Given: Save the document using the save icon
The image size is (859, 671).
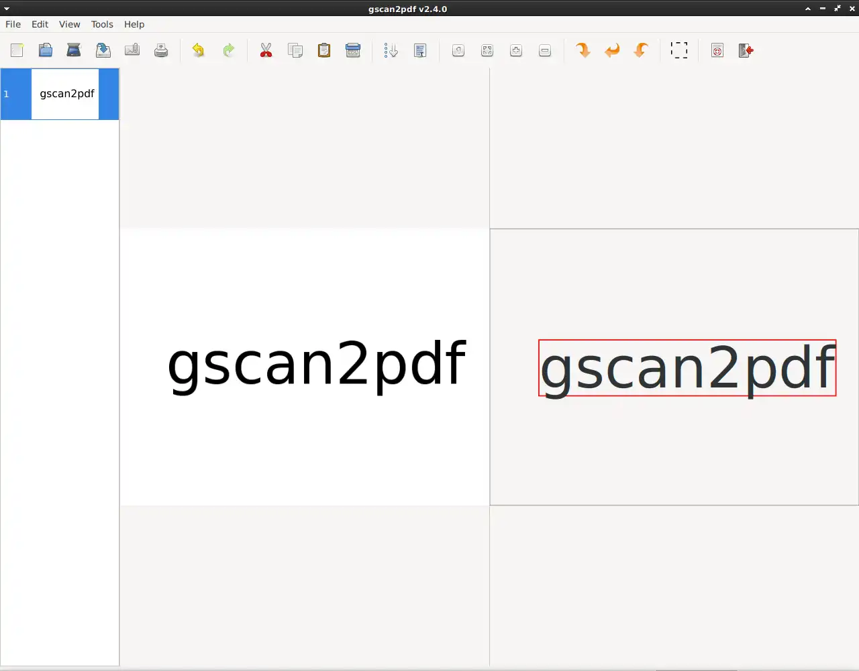Looking at the screenshot, I should coord(103,50).
